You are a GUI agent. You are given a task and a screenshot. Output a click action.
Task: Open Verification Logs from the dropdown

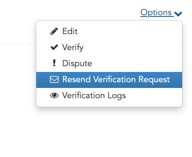click(109, 95)
